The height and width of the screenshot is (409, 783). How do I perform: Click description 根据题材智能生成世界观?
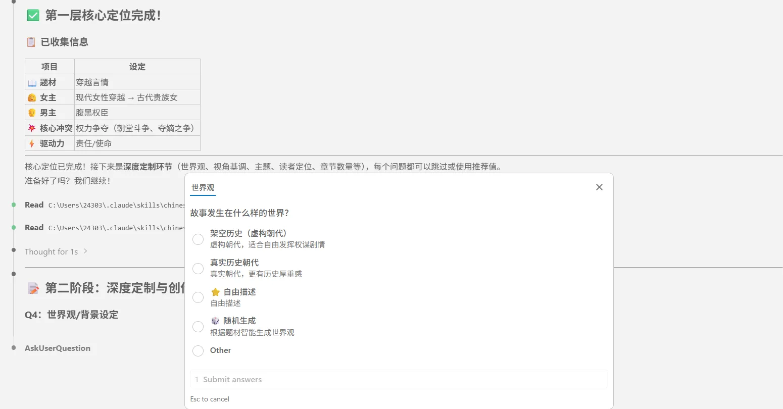pos(252,332)
